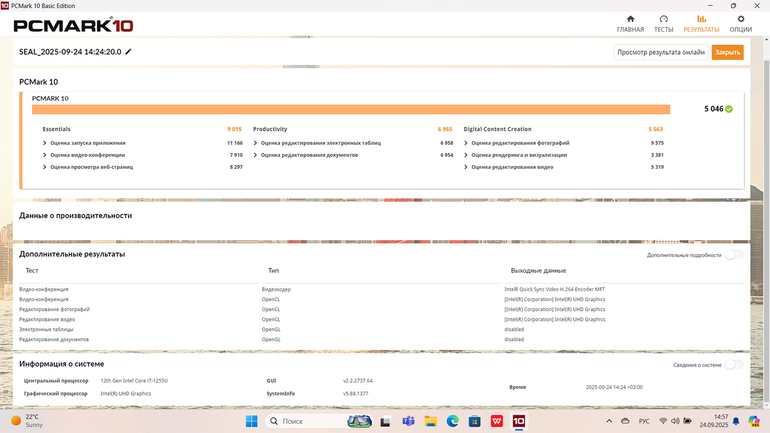Open the ГЛАВНАЯ home tab
Image resolution: width=770 pixels, height=433 pixels.
630,24
